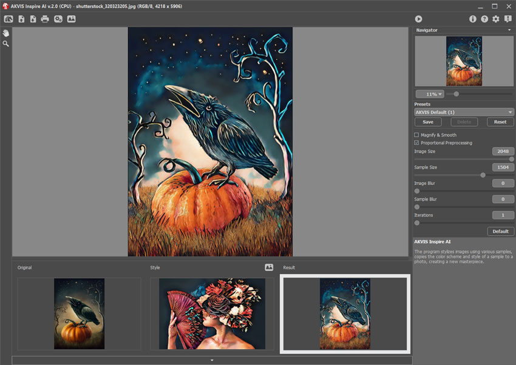Screen dimensions: 516x365
Task: Click the Image Blur value field
Action: [503, 183]
